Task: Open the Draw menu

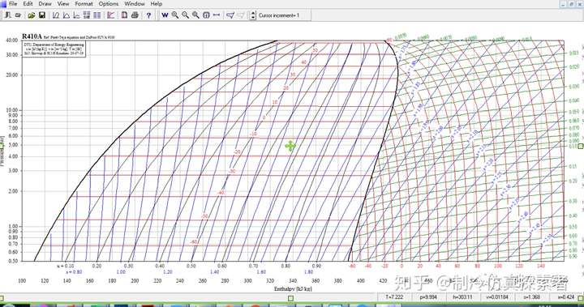Action: (45, 4)
